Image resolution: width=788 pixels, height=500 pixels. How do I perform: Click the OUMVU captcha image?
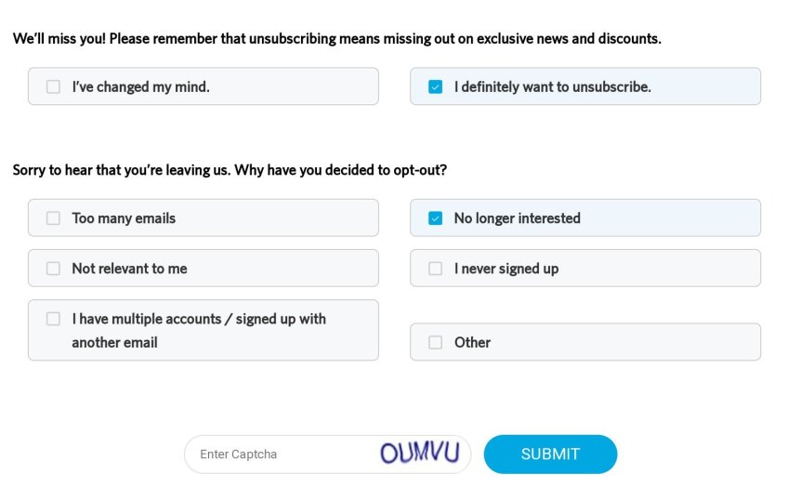(x=420, y=454)
